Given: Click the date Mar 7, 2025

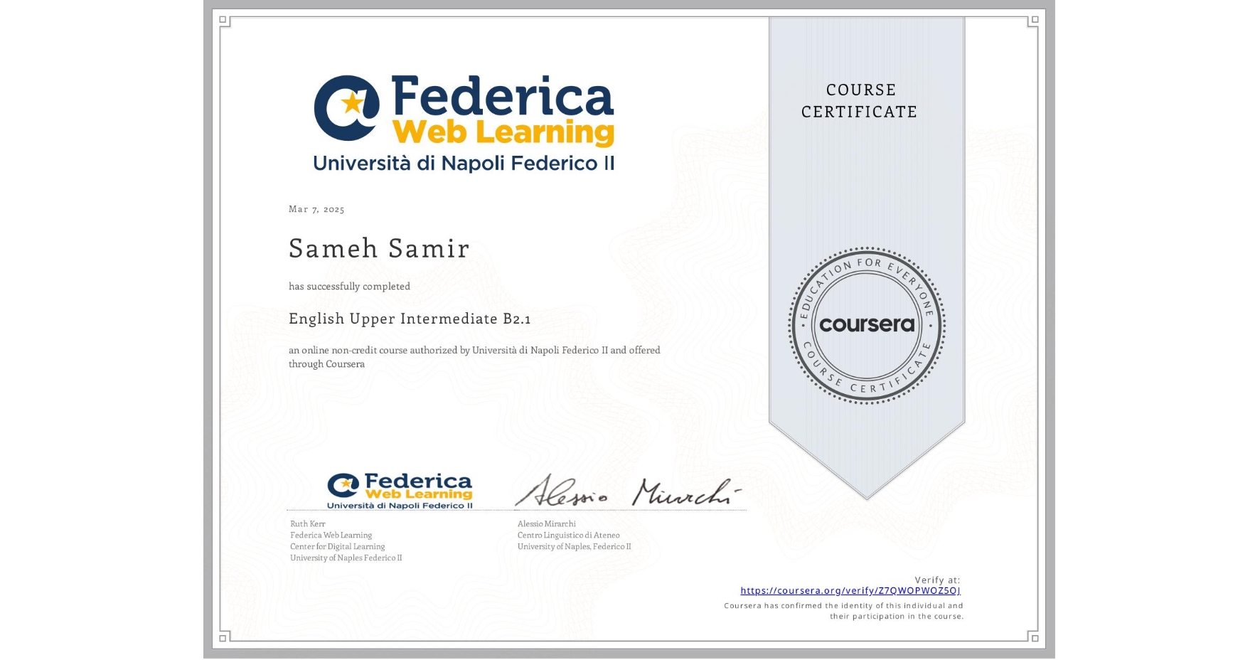Looking at the screenshot, I should [x=316, y=208].
